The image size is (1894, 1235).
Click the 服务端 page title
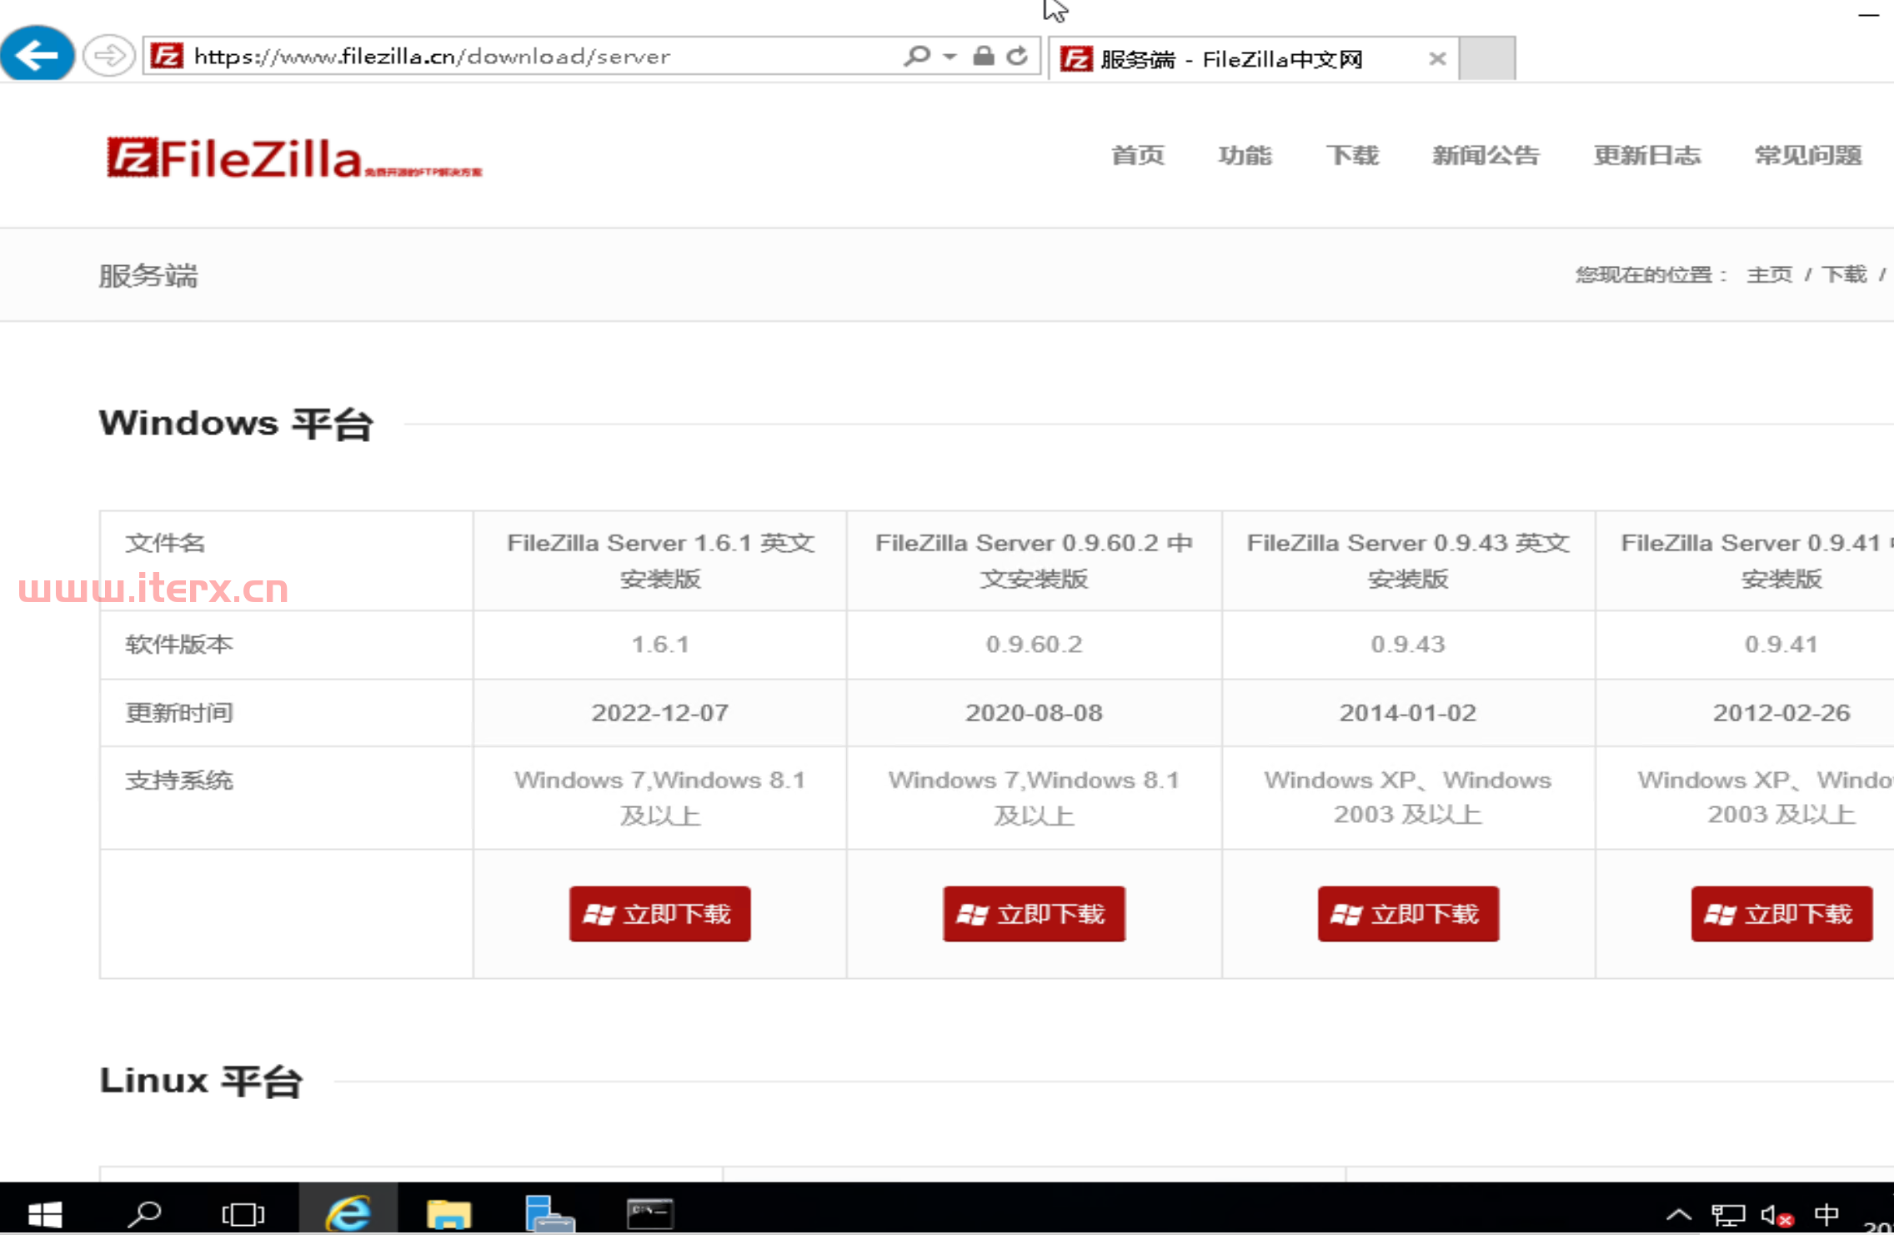pos(148,275)
